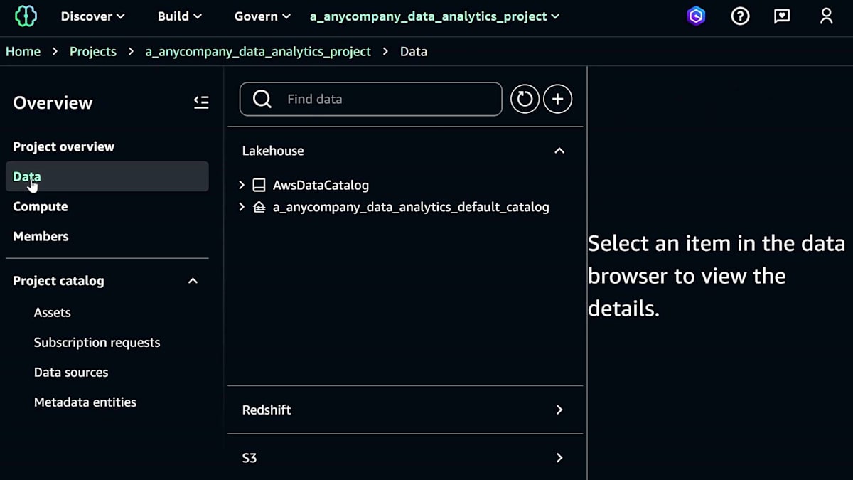Open Subscription requests under Project catalog

97,342
